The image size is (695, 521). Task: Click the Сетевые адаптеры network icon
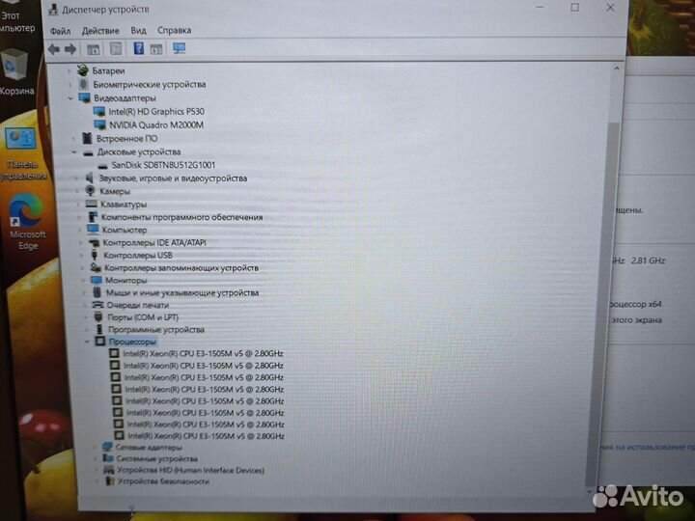click(107, 447)
